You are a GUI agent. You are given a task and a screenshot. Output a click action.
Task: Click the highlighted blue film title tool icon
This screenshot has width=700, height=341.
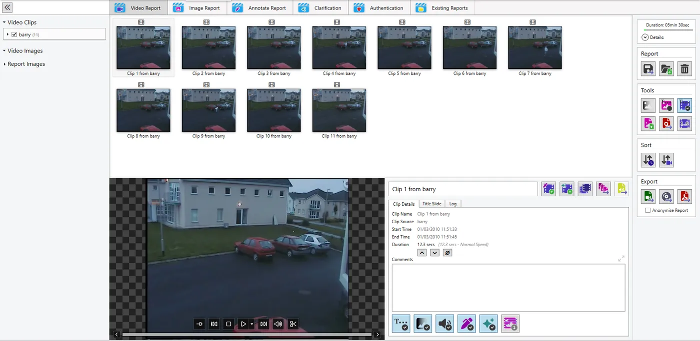(x=684, y=105)
